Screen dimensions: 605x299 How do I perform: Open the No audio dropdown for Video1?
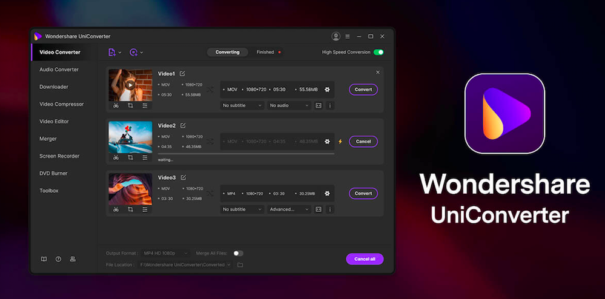[289, 105]
